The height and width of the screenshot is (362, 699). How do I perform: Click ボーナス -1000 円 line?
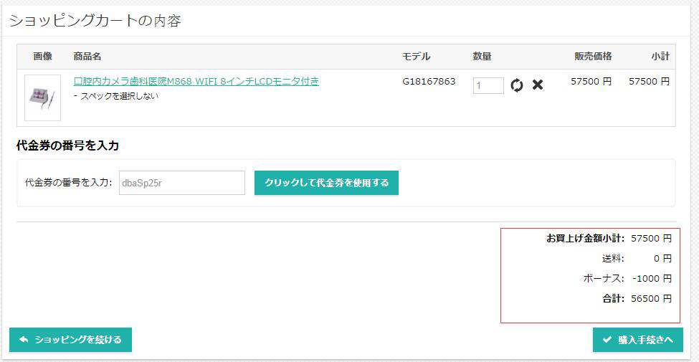coord(627,279)
